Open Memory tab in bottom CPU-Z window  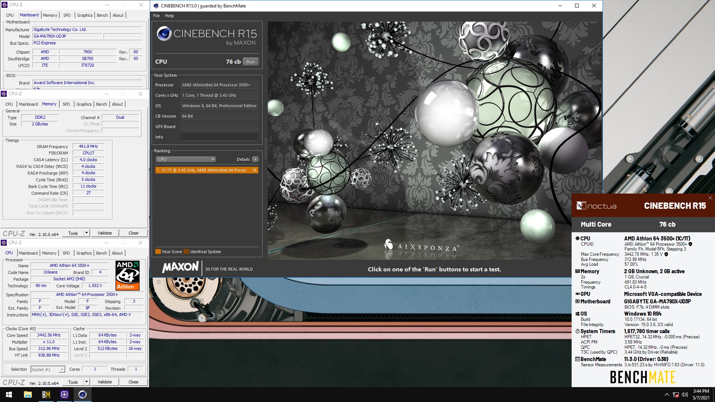coord(49,253)
